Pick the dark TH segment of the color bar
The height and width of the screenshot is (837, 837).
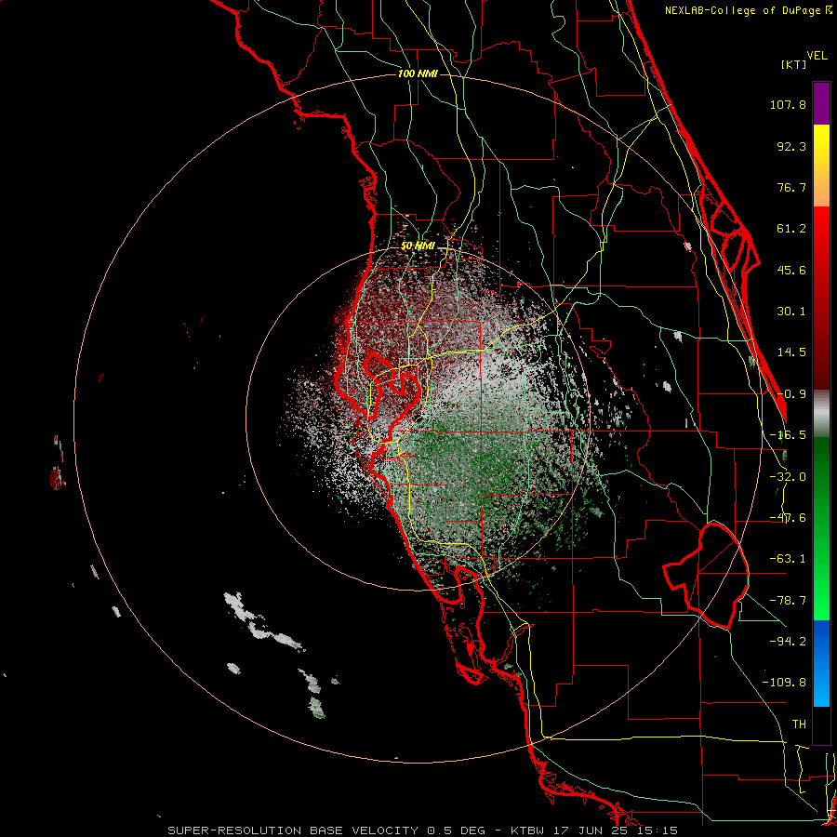click(x=821, y=725)
